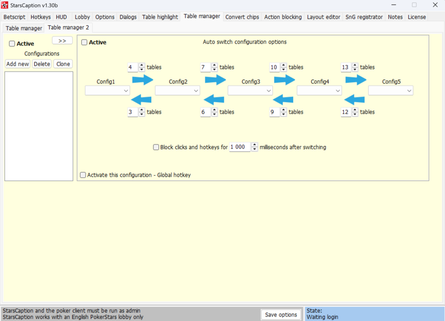Click the left arrow from Config2 to Config1

[141, 100]
